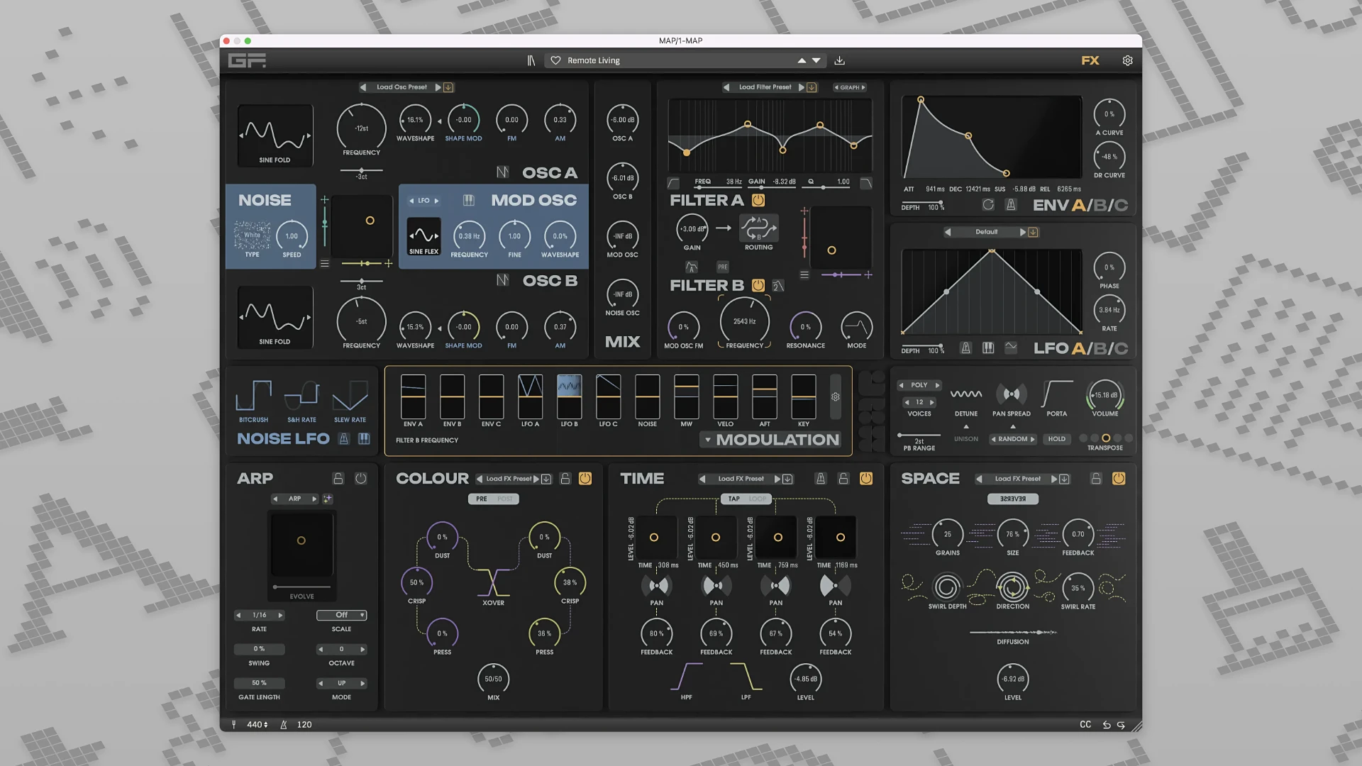
Task: Toggle the COLOUR effect power button
Action: pyautogui.click(x=585, y=479)
